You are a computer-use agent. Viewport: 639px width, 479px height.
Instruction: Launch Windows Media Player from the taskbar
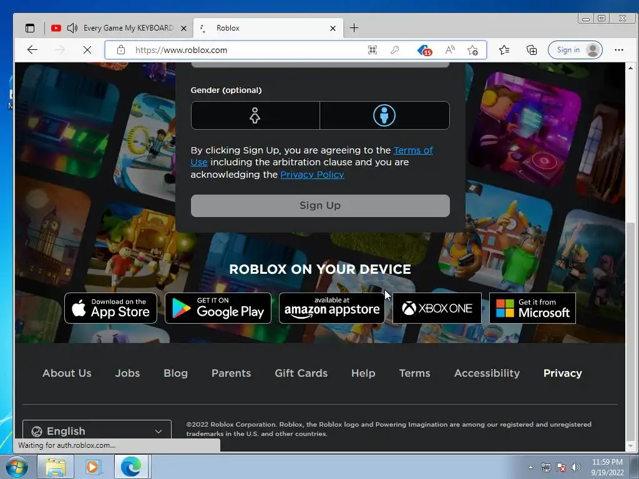[x=93, y=467]
